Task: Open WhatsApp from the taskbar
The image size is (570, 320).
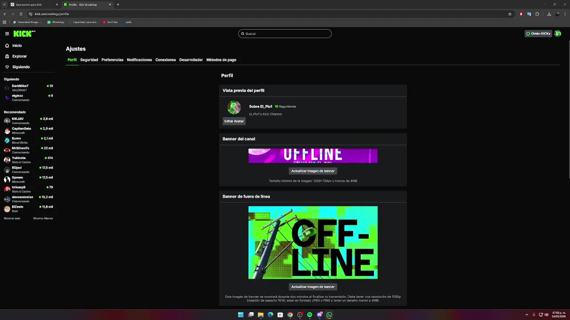Action: (x=329, y=315)
